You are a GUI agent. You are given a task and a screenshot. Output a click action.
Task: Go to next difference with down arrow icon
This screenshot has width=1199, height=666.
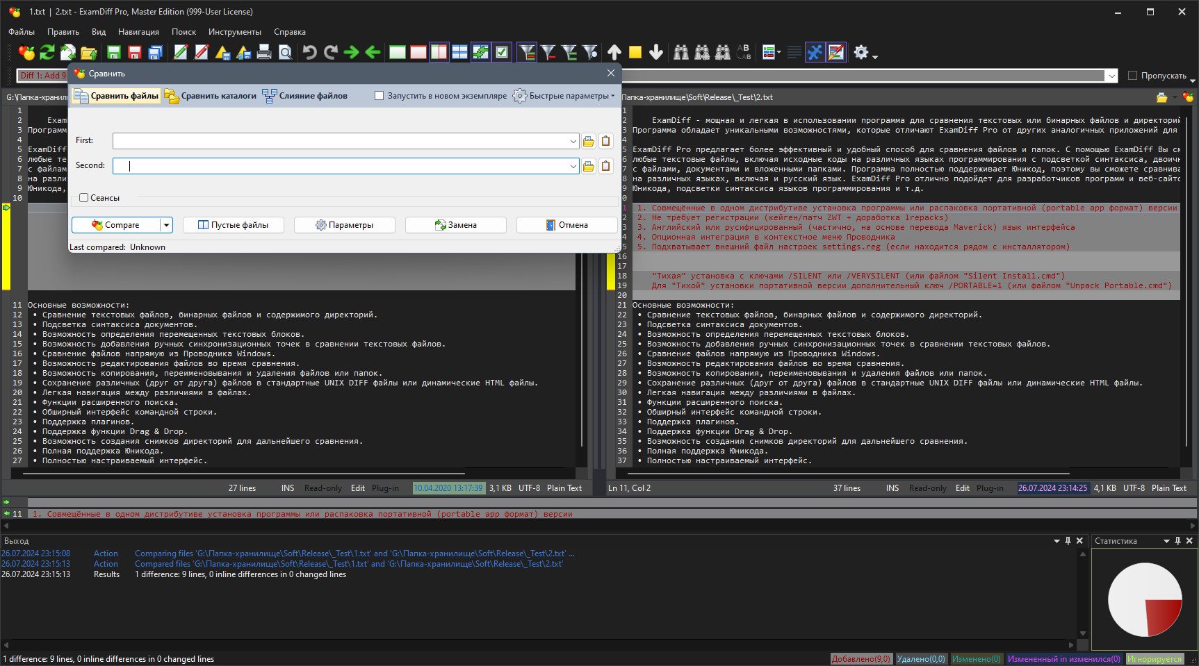655,52
